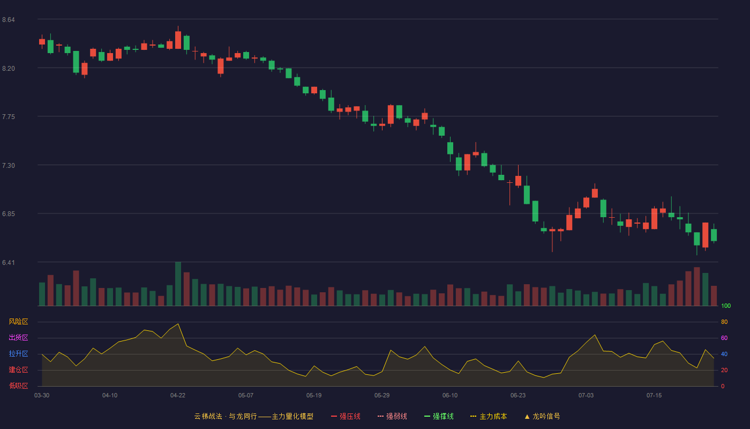Image resolution: width=750 pixels, height=429 pixels.
Task: Click the 07-03 date axis label
Action: point(586,395)
